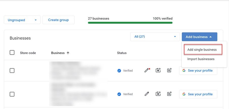Sort using the arrow next to Business
This screenshot has height=109, width=229.
tap(68, 53)
